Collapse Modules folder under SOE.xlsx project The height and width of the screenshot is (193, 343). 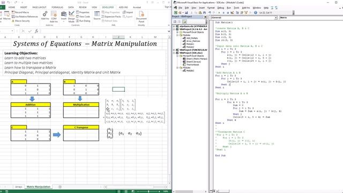click(177, 68)
